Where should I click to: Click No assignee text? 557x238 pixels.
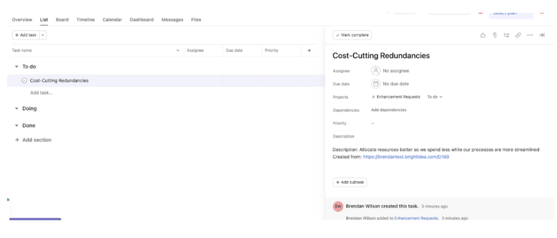(396, 71)
